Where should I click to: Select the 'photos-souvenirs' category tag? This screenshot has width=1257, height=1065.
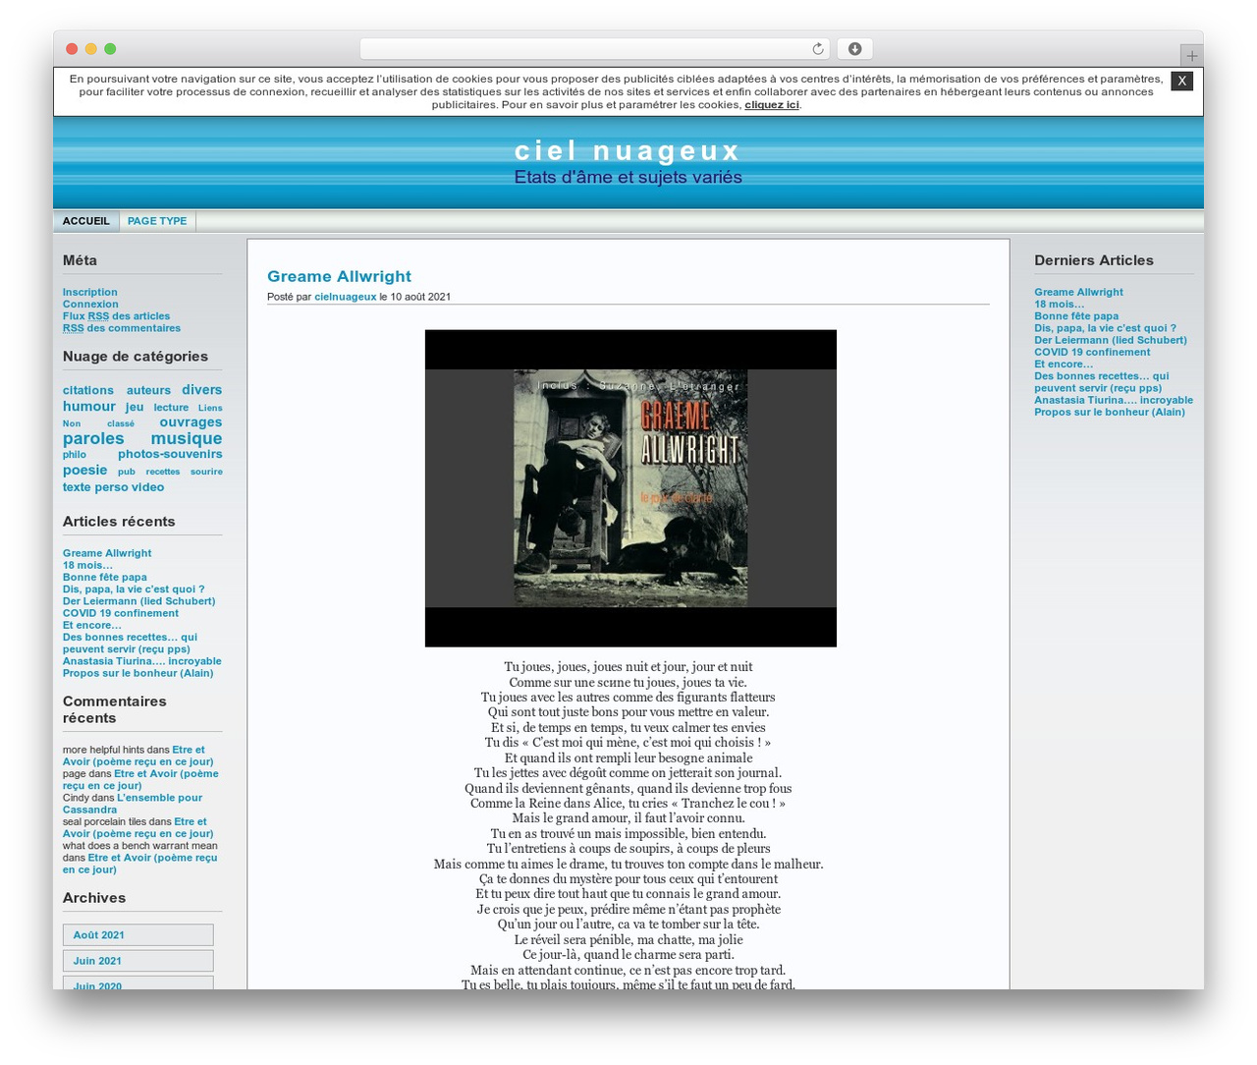(170, 454)
